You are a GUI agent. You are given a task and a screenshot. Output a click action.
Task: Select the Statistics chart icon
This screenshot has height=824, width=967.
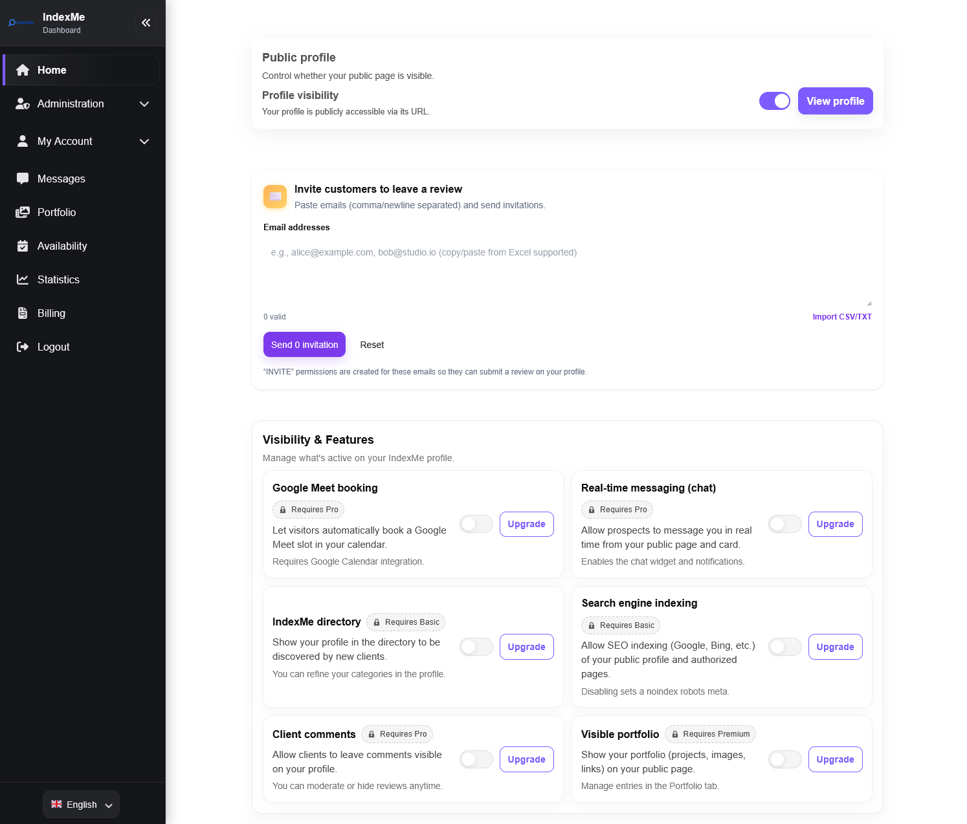[x=23, y=279]
